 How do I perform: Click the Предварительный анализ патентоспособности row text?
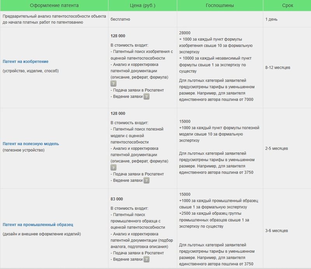pos(54,19)
